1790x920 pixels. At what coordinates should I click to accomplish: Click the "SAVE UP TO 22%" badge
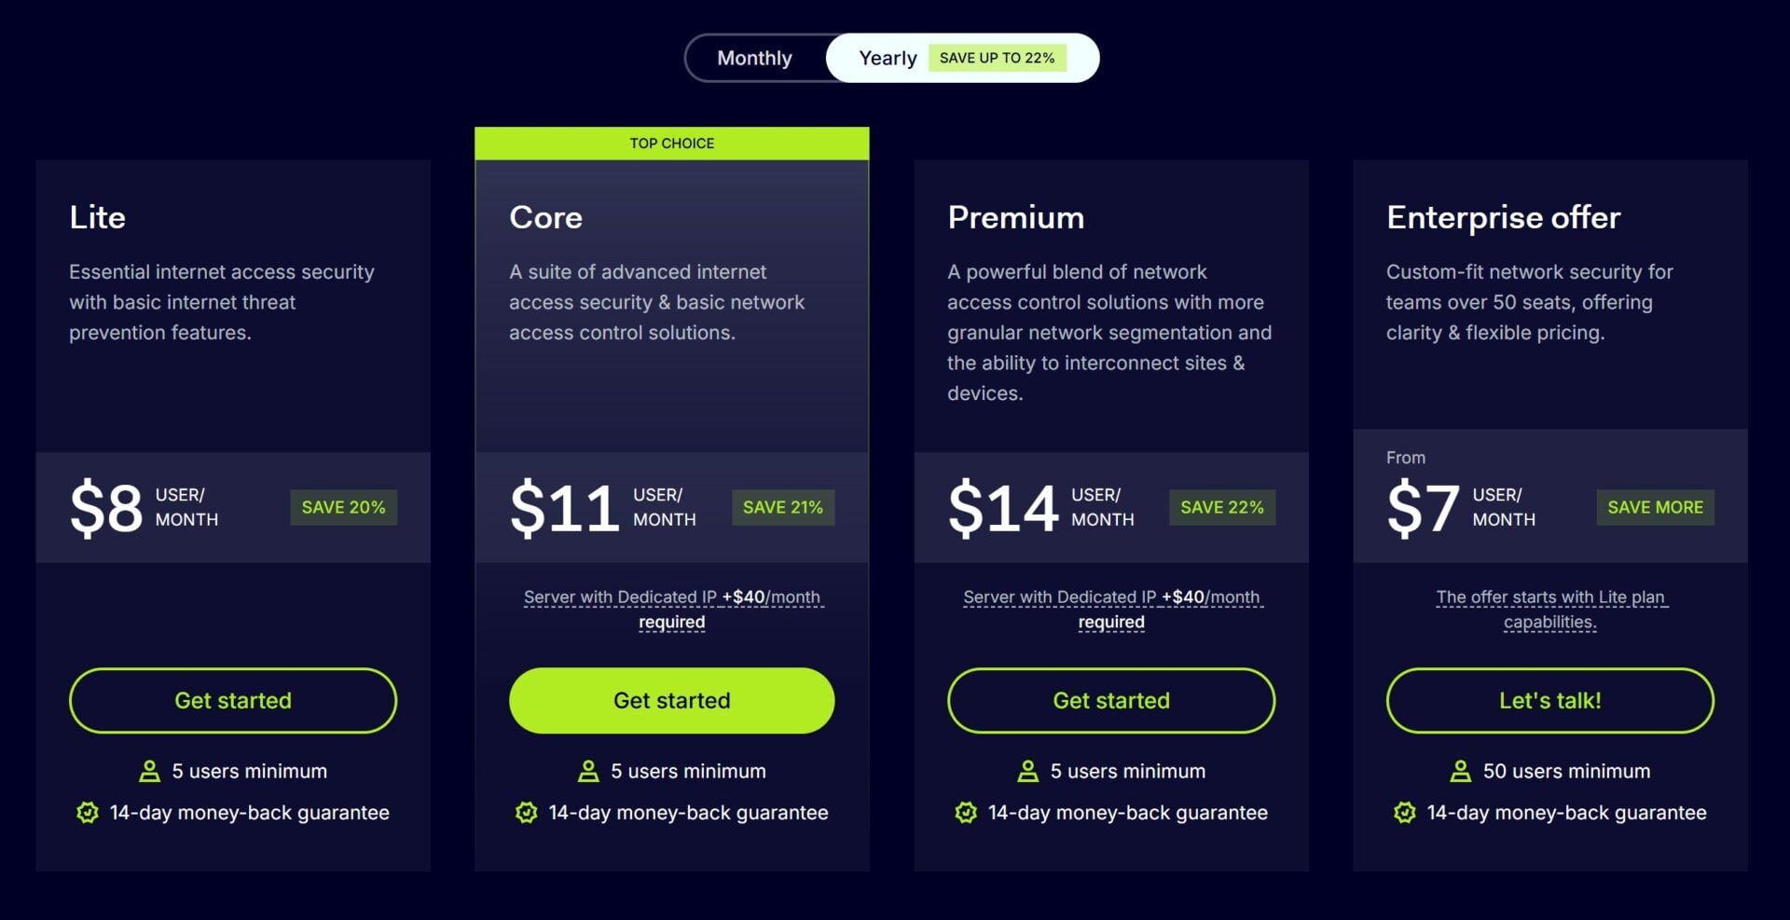pos(997,57)
